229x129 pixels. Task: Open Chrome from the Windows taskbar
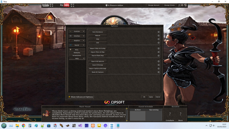pyautogui.click(x=24, y=125)
